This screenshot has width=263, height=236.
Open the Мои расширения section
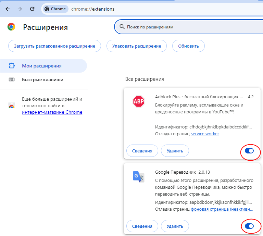click(x=43, y=66)
